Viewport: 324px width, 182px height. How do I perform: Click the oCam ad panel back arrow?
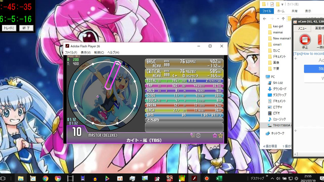[x=296, y=59]
